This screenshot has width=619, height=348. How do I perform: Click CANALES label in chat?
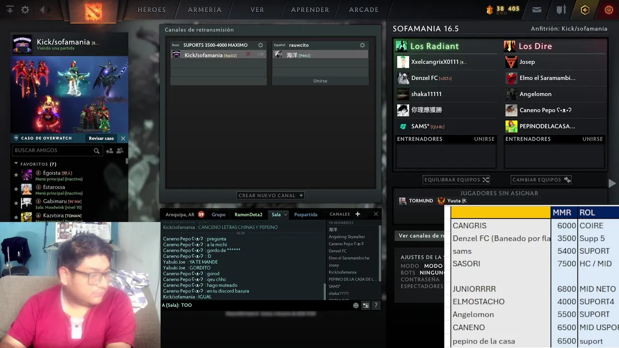339,214
